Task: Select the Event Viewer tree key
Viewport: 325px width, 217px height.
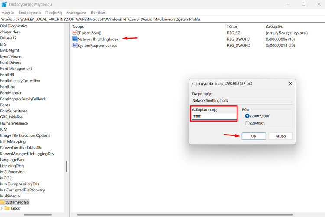Action: click(x=11, y=56)
